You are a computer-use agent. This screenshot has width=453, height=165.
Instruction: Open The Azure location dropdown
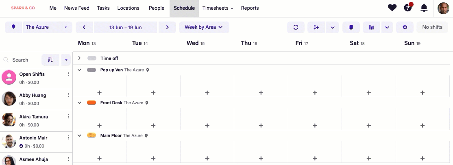47,27
